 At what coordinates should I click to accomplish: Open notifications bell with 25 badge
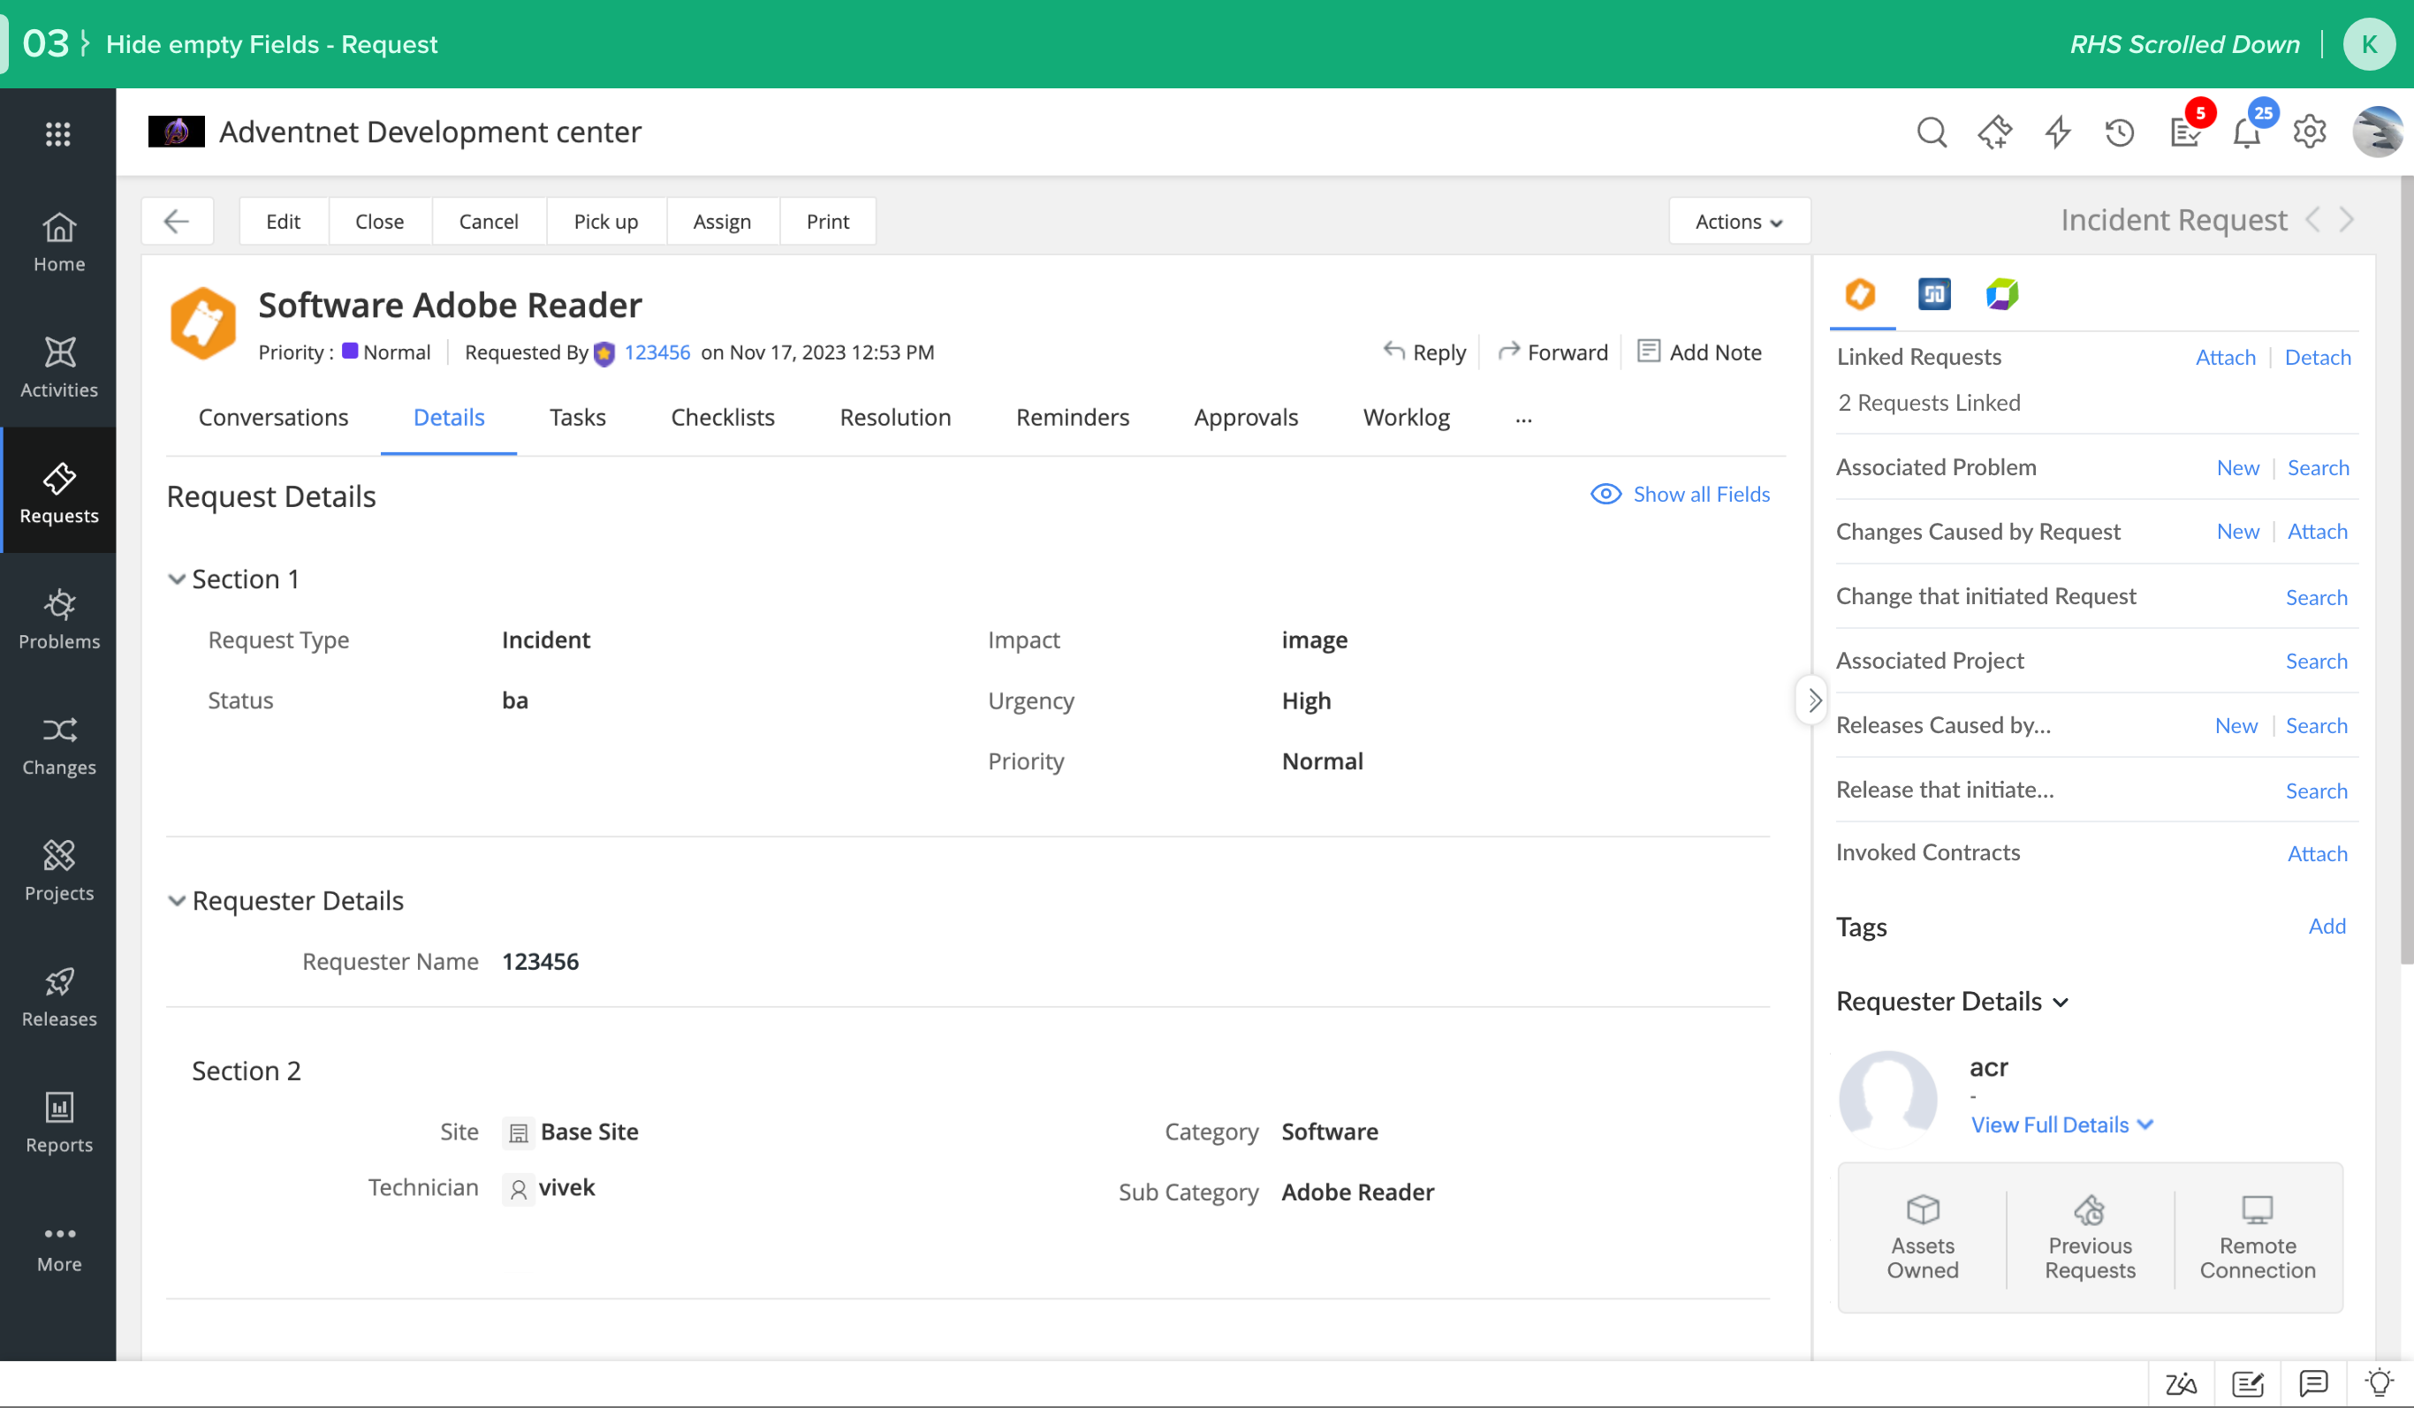[x=2246, y=132]
